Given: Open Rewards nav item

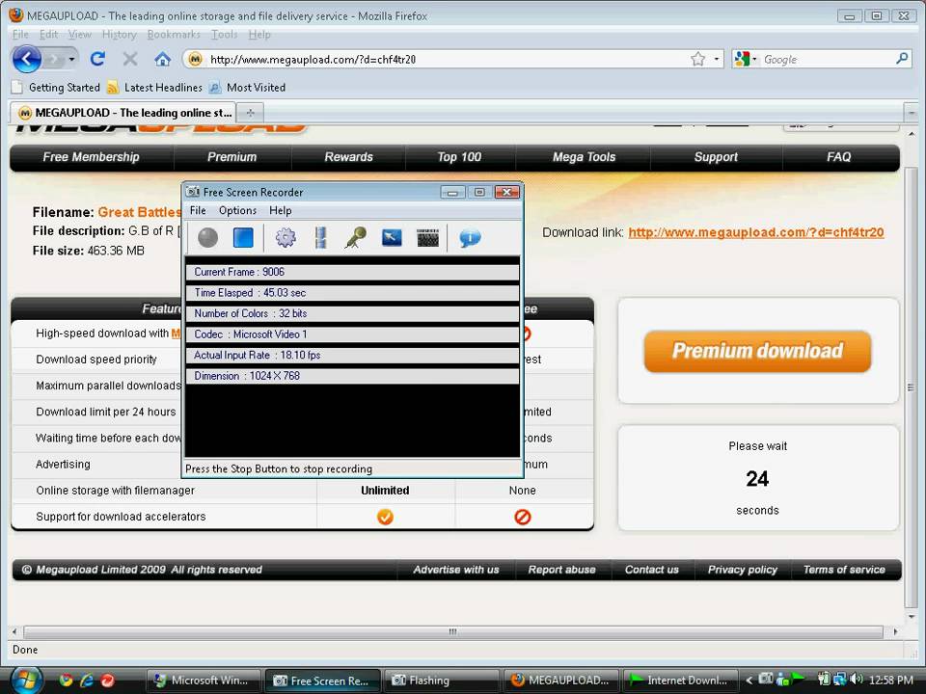Looking at the screenshot, I should (x=348, y=157).
